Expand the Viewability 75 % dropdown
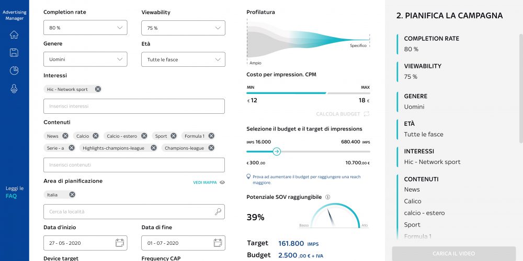523x261 pixels. click(x=183, y=28)
